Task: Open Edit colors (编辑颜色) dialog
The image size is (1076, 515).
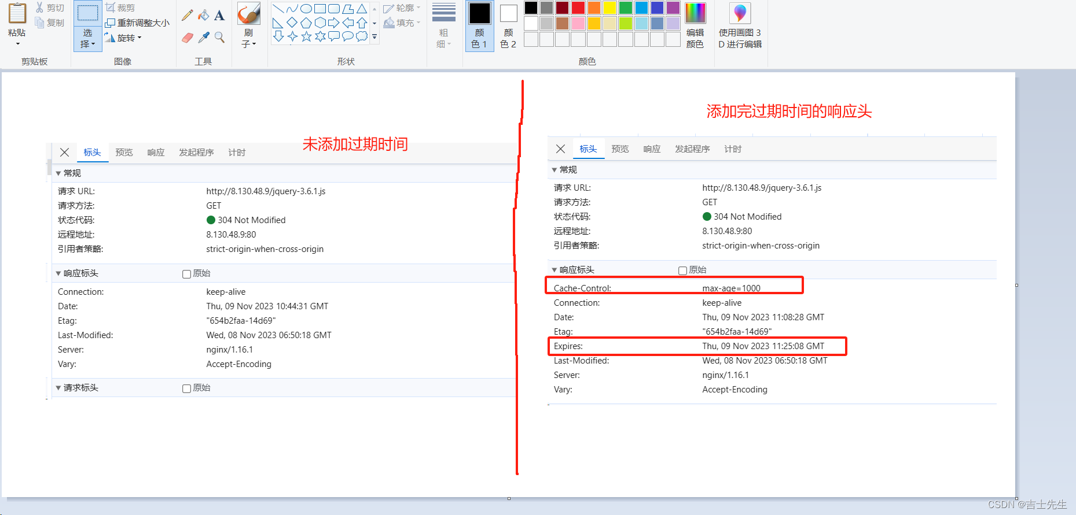Action: 695,26
